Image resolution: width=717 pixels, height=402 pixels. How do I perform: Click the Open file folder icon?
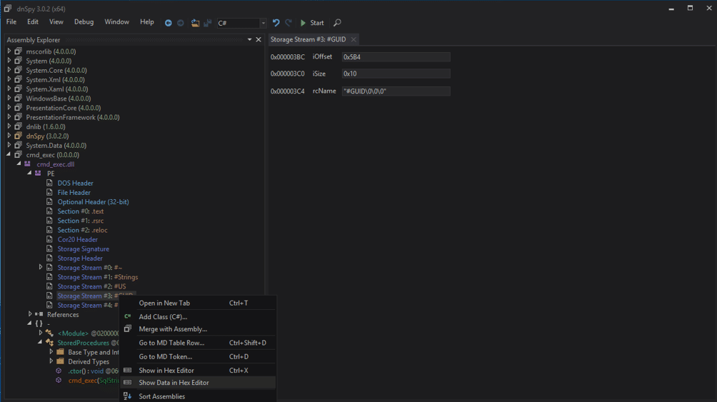click(x=195, y=23)
